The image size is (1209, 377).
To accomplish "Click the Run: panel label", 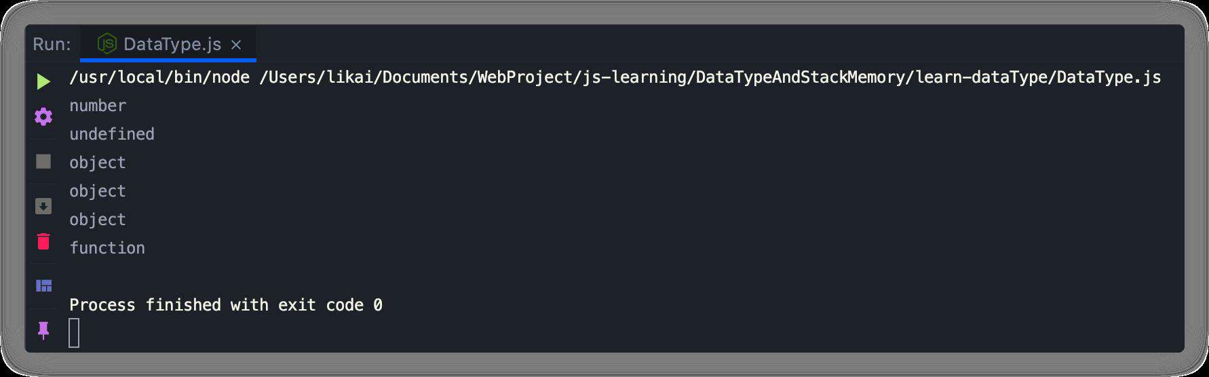I will [52, 44].
